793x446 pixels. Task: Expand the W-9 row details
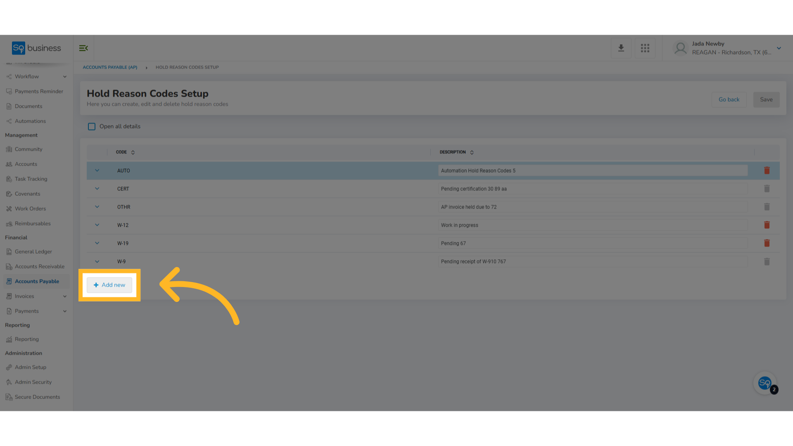click(97, 261)
